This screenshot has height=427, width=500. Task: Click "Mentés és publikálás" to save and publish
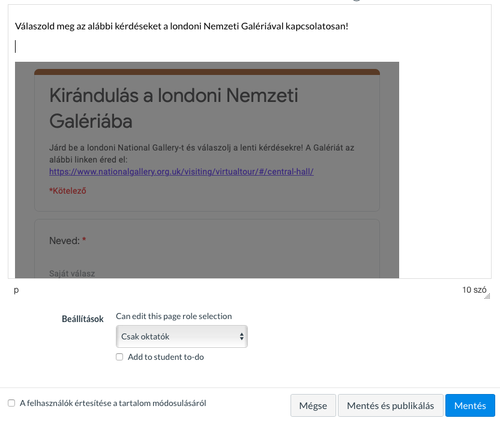(x=390, y=405)
